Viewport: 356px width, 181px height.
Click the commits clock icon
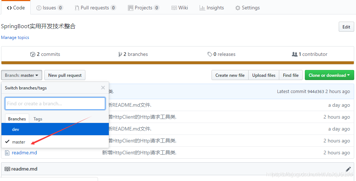[33, 54]
